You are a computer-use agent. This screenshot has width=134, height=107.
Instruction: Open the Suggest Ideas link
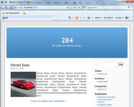tap(105, 105)
